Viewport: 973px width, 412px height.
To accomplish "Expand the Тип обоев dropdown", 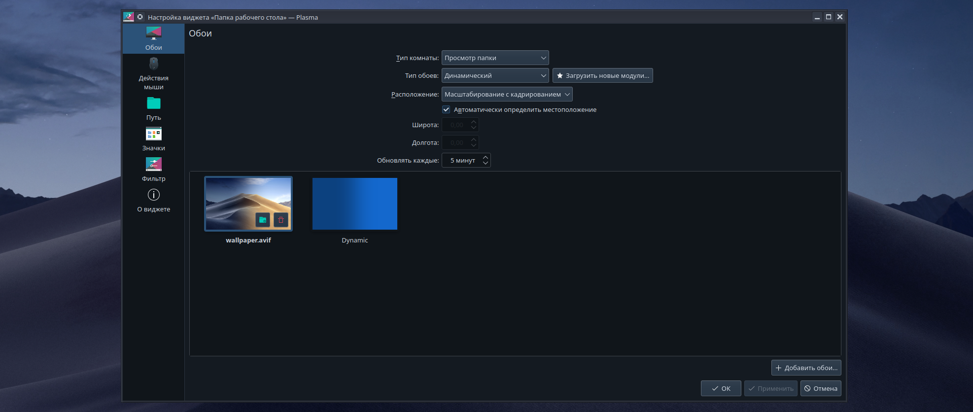I will tap(495, 75).
